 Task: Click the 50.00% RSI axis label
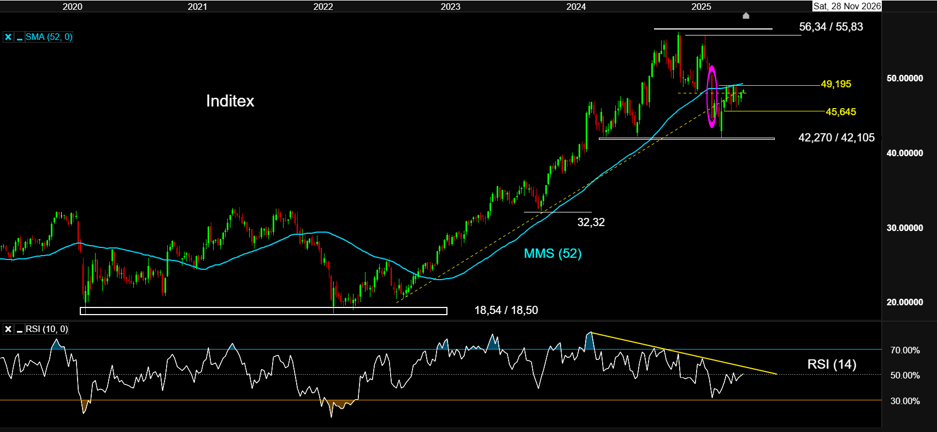[x=905, y=375]
